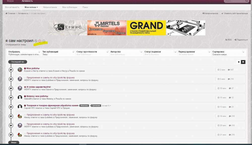Click the pencil edit icon beside stream title
This screenshot has height=145, width=252.
36,41
